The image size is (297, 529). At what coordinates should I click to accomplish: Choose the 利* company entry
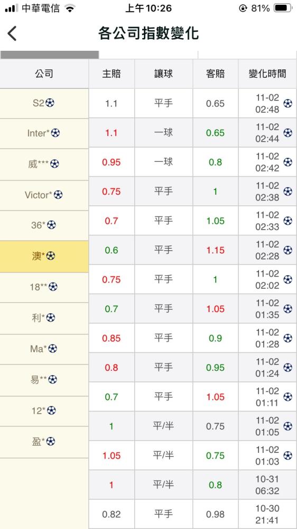(44, 318)
